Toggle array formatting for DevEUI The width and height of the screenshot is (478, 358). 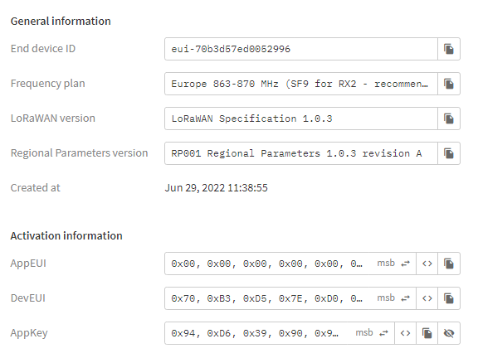[427, 298]
